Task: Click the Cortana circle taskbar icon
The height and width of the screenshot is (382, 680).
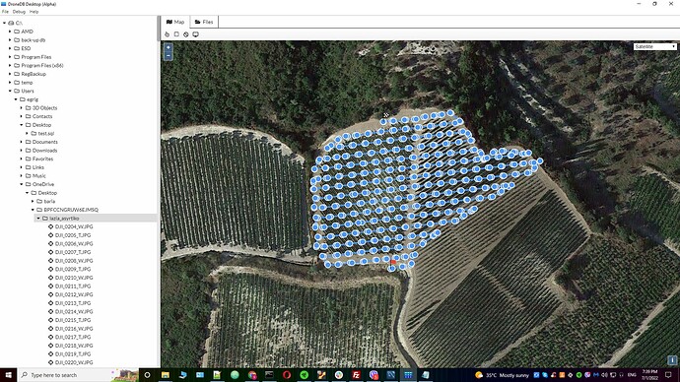Action: [x=147, y=375]
